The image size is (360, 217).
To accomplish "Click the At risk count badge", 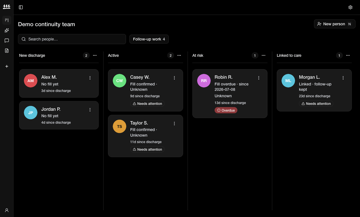I will (x=255, y=55).
